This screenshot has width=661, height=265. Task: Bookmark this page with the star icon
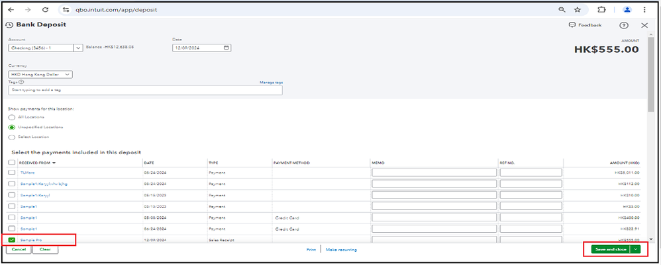[578, 10]
